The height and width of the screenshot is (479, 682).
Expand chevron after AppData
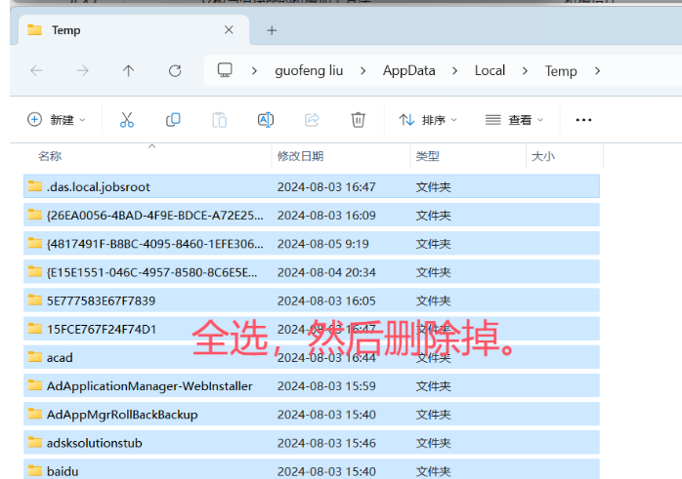click(454, 71)
